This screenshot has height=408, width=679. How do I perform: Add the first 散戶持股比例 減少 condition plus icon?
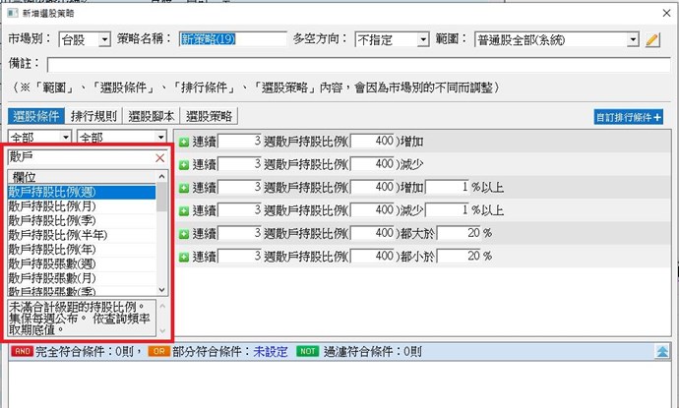[183, 164]
